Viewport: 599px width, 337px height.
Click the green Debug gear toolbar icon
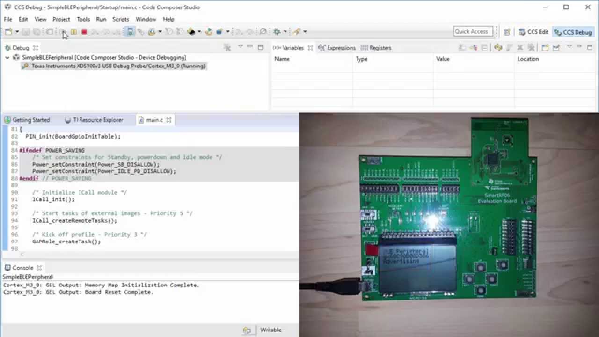(277, 31)
